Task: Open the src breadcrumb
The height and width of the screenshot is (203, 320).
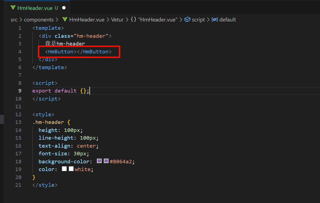Action: tap(14, 20)
